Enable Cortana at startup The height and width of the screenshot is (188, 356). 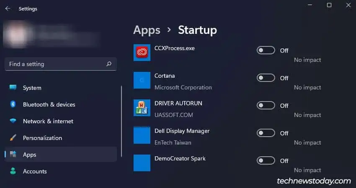[x=266, y=78]
